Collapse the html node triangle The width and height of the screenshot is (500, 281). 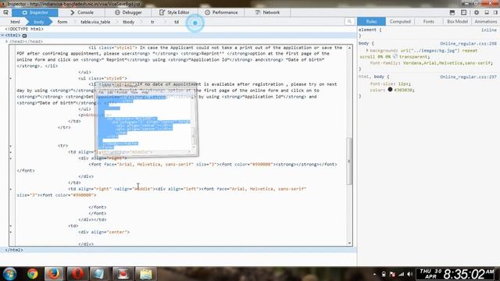[x=2, y=35]
